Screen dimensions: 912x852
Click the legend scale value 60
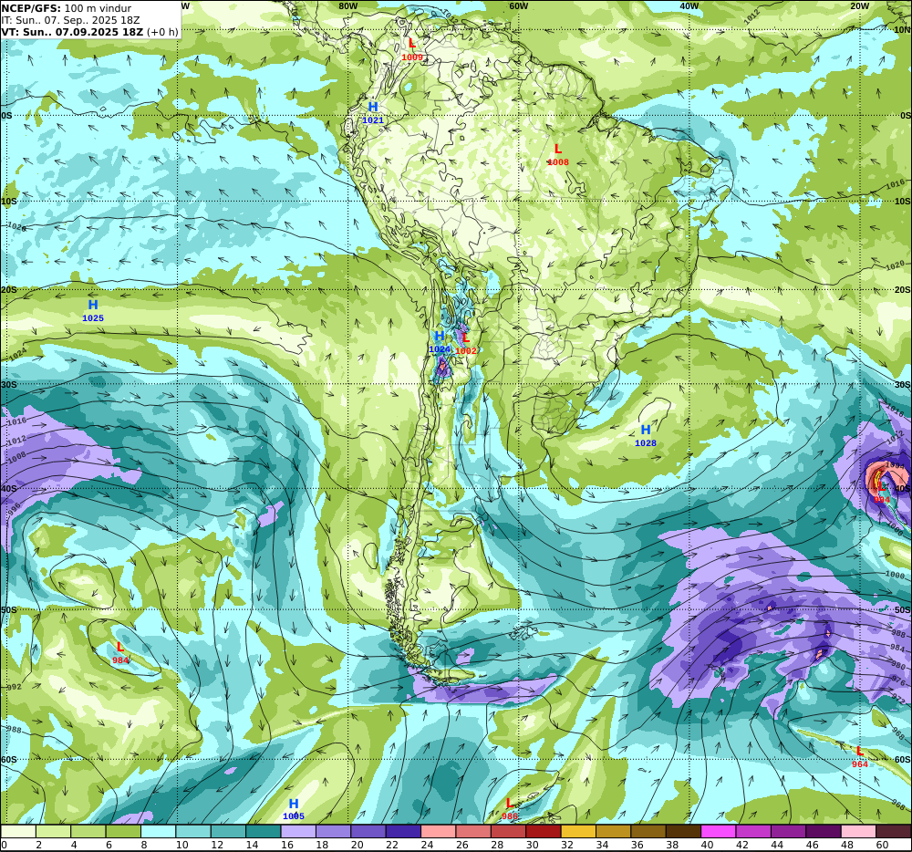pyautogui.click(x=882, y=845)
